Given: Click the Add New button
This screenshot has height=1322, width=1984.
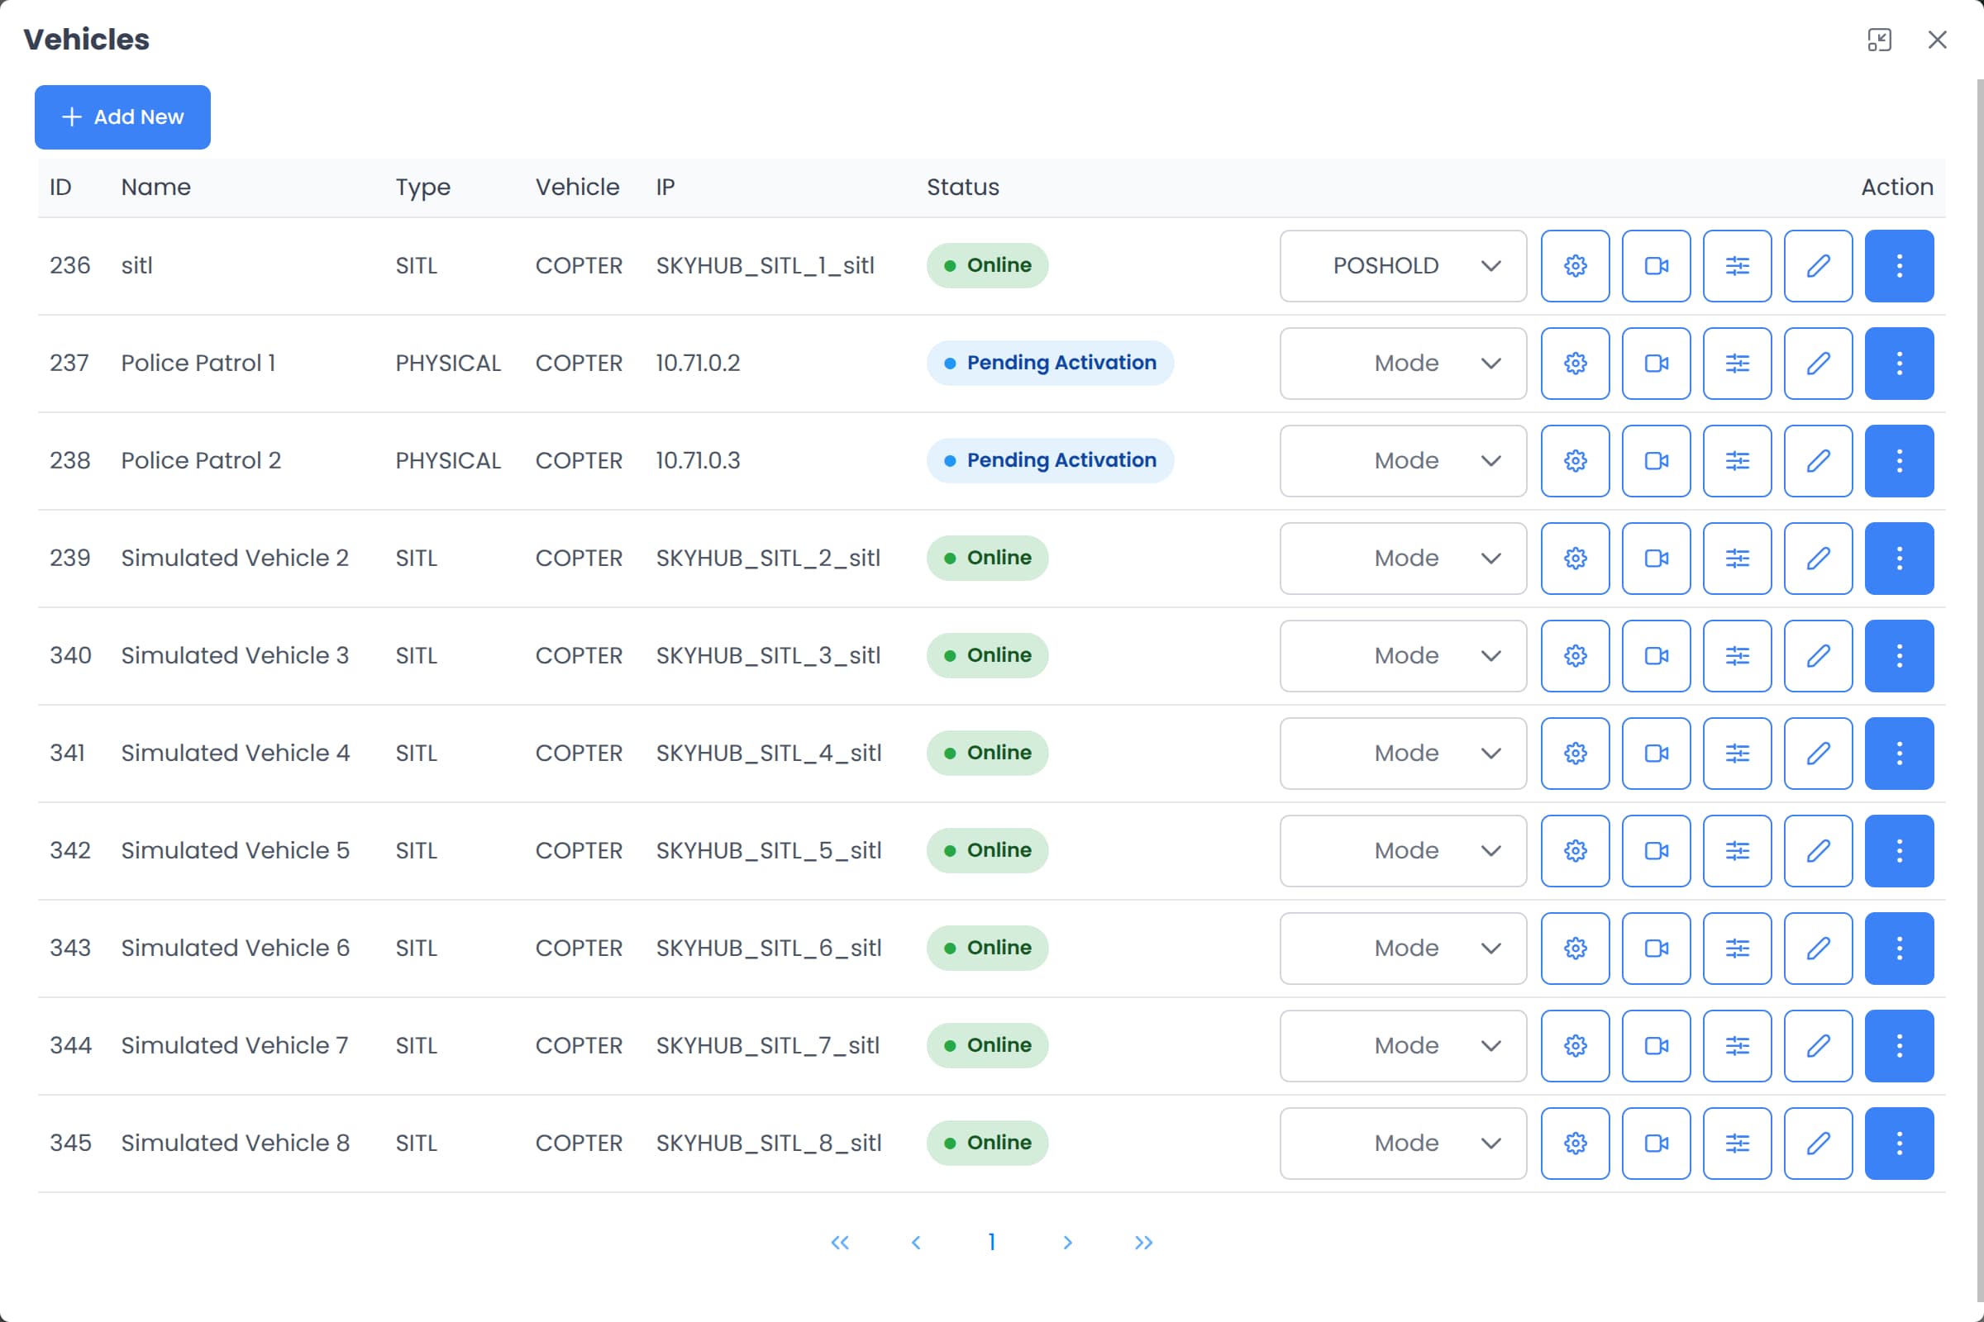Looking at the screenshot, I should click(122, 117).
